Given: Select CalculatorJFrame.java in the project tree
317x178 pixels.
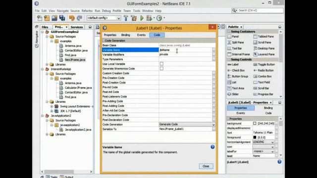Looking at the screenshot, I should pos(78,88).
